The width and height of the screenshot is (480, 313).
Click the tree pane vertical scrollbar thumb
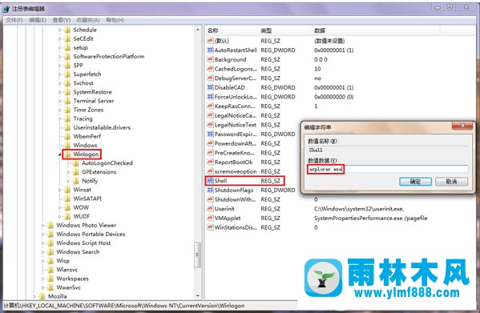[198, 255]
